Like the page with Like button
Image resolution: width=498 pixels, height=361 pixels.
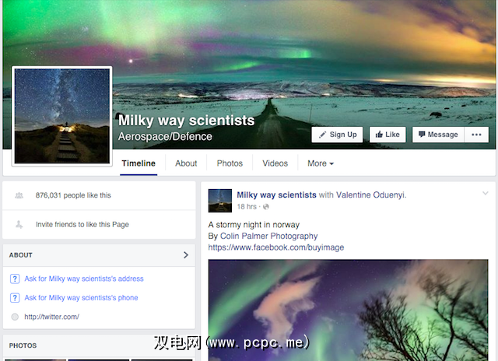click(x=388, y=135)
